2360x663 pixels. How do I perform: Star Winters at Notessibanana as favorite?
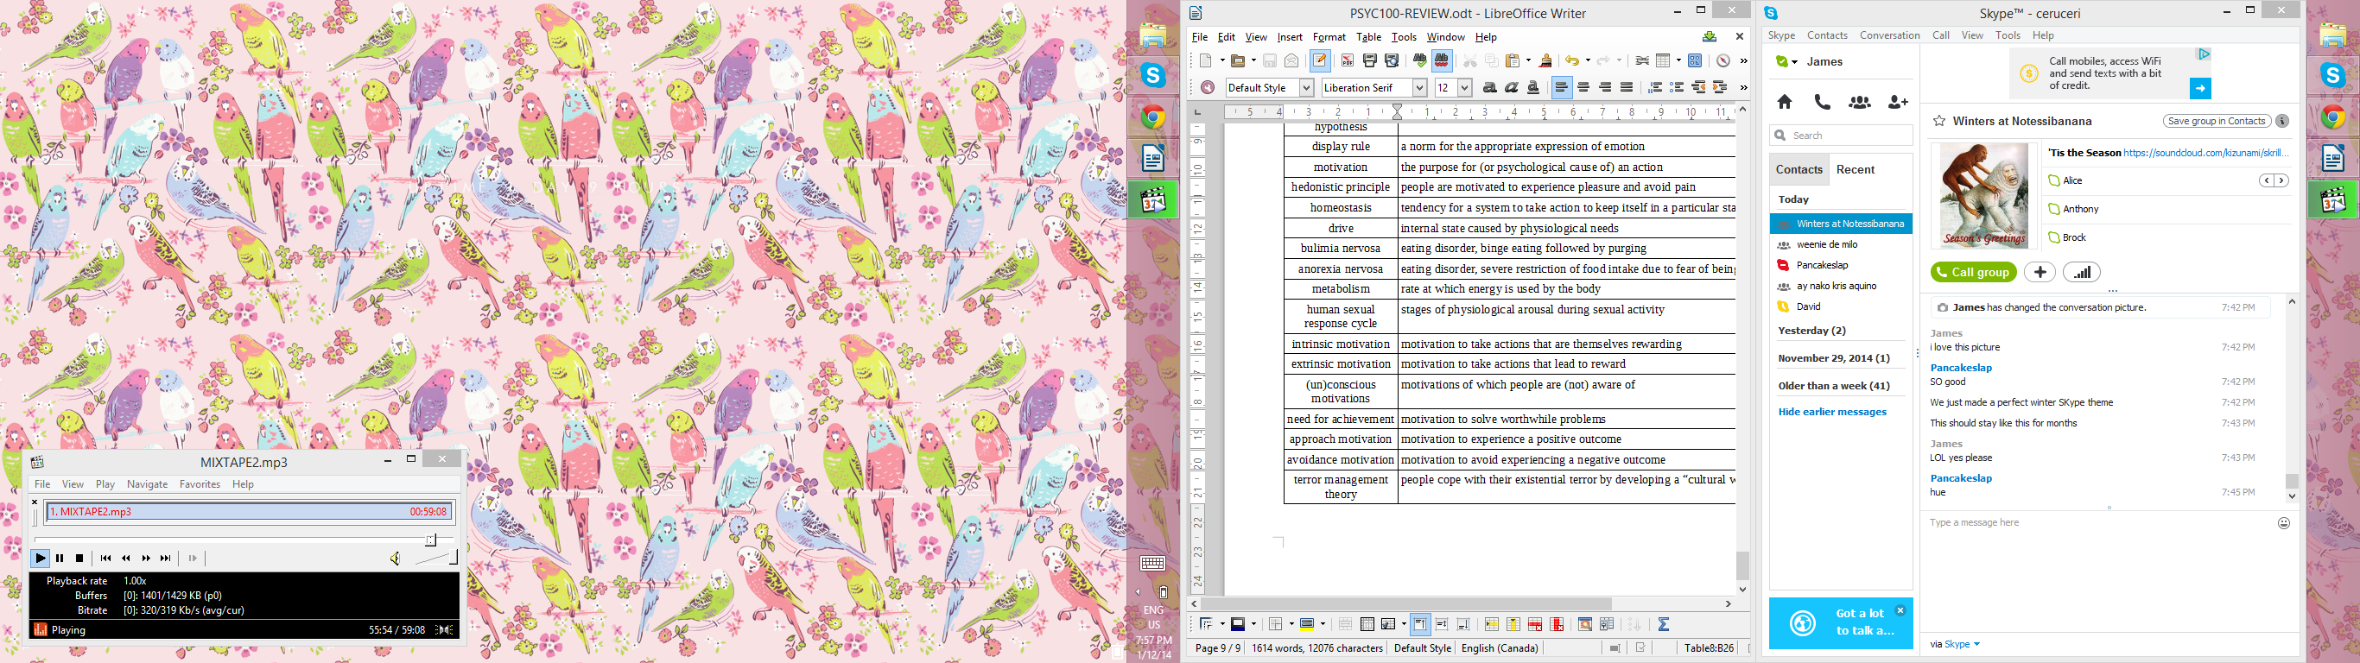[1938, 121]
